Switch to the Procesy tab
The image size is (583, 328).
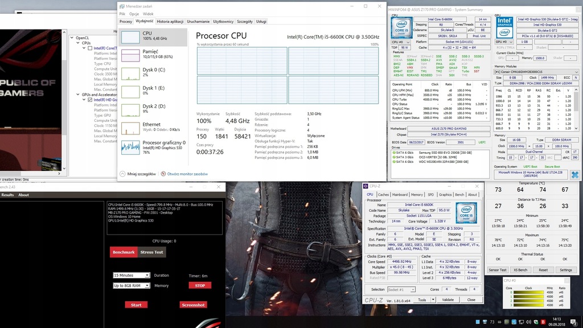126,22
